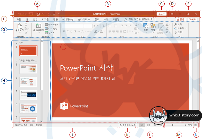Click the Comments button (메모)
Viewport: 202px width, 139px height.
[192, 20]
